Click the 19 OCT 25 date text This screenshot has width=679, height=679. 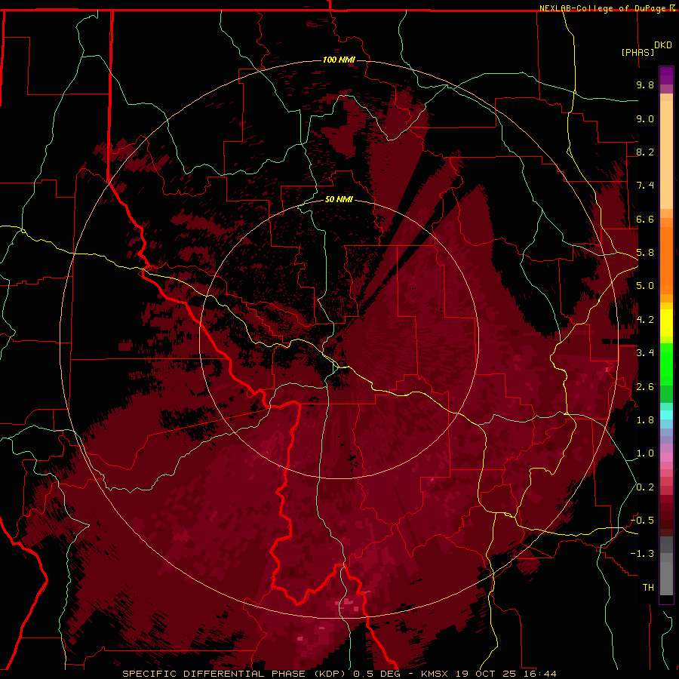pyautogui.click(x=487, y=674)
